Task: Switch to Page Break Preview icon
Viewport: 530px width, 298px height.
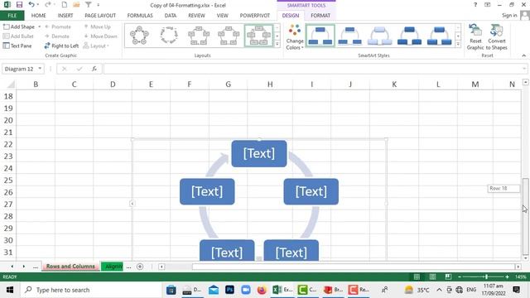Action: coord(448,276)
